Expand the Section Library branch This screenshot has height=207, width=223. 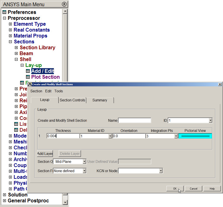(16, 48)
